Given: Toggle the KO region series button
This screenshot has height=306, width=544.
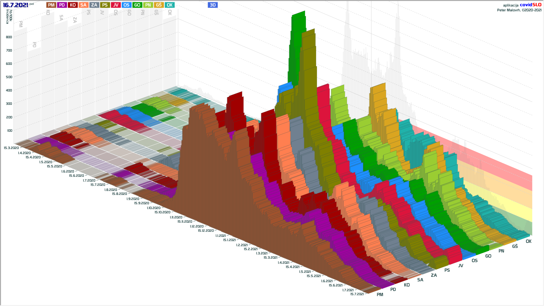Looking at the screenshot, I should (73, 5).
